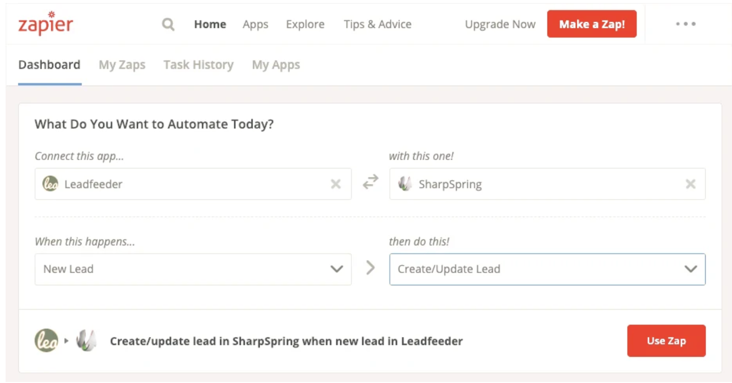Switch to My Apps tab
Screen dimensions: 732x383
point(276,65)
